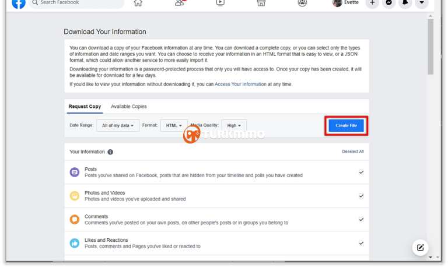Click the Comments row title
448x268 pixels.
[x=96, y=216]
